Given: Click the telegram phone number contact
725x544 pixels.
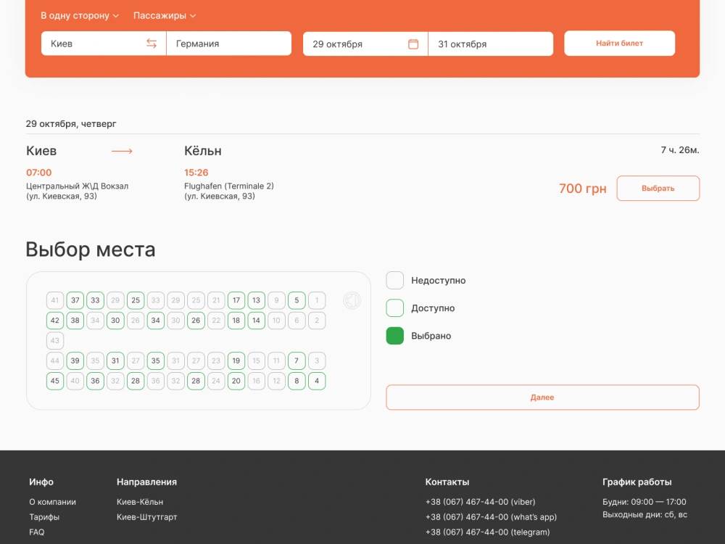Looking at the screenshot, I should click(488, 532).
